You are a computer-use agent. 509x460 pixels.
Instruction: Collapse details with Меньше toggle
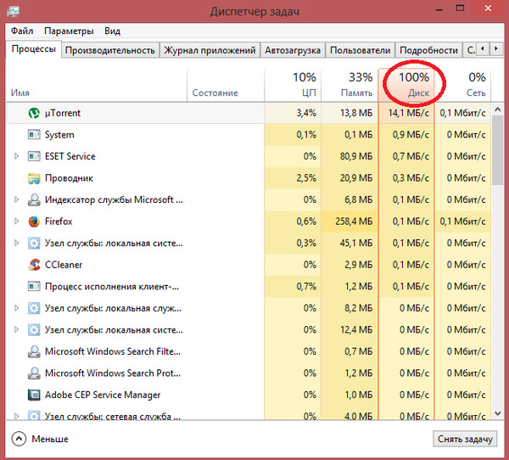coord(40,439)
